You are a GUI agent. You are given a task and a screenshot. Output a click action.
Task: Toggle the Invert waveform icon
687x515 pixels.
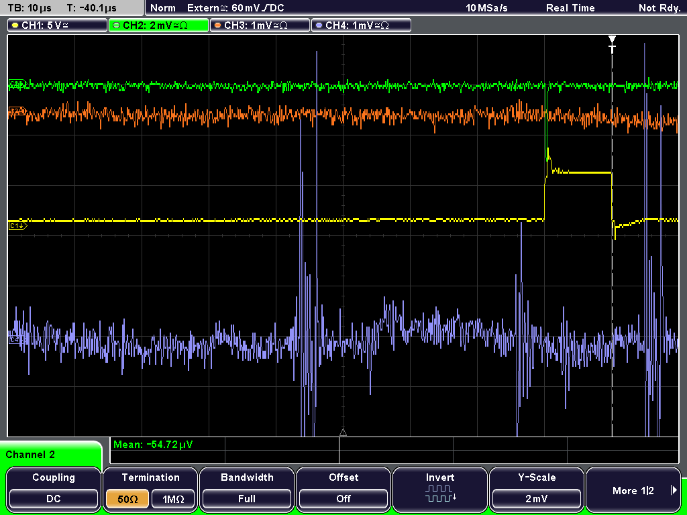tap(440, 494)
